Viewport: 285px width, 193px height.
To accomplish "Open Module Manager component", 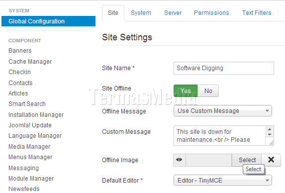I will click(31, 179).
